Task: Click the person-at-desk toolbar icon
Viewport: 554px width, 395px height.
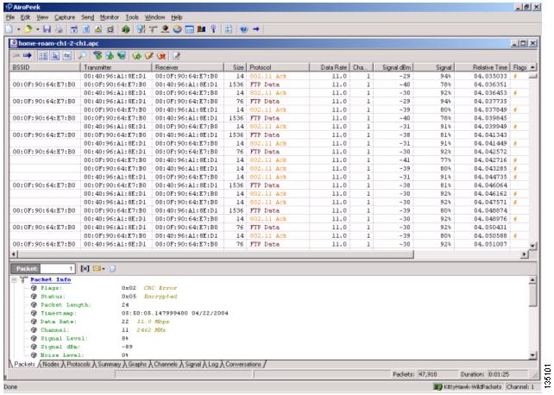Action: [x=165, y=29]
